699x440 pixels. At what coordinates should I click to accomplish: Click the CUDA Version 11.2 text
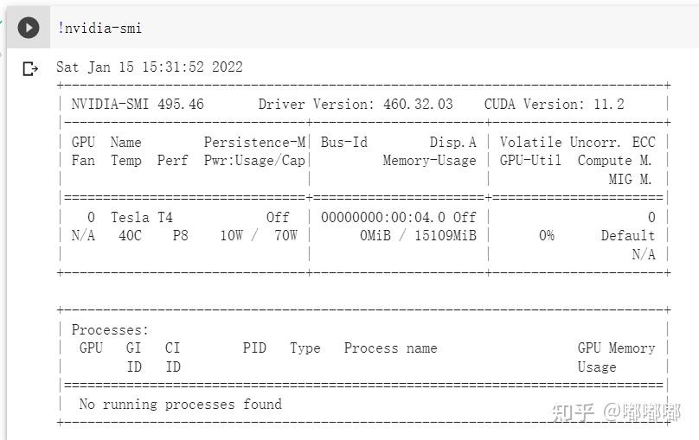click(554, 105)
